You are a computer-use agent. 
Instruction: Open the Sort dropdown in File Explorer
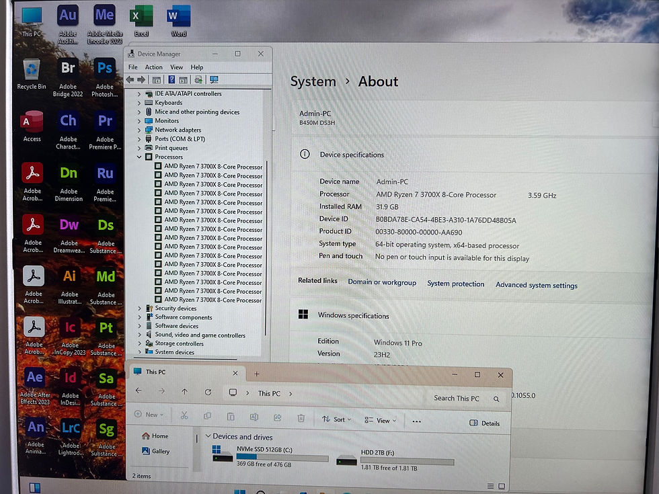(x=336, y=419)
